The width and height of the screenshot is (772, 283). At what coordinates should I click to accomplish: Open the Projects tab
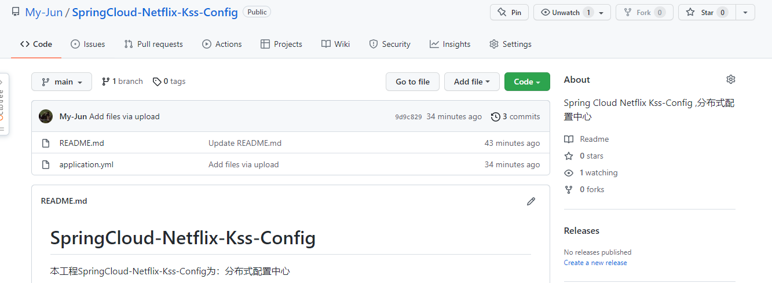coord(281,44)
